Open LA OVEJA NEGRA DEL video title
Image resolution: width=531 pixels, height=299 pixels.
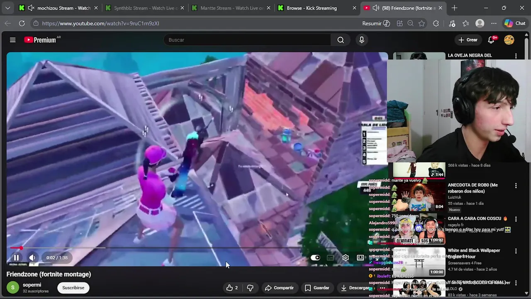tap(470, 55)
